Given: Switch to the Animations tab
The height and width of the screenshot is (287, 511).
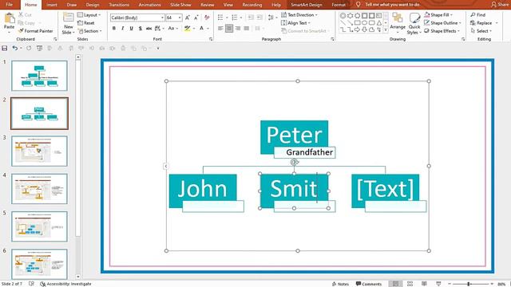Looking at the screenshot, I should pyautogui.click(x=149, y=5).
